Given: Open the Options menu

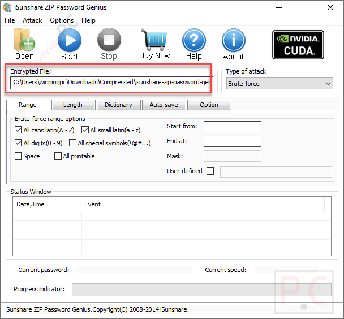Looking at the screenshot, I should (x=62, y=20).
